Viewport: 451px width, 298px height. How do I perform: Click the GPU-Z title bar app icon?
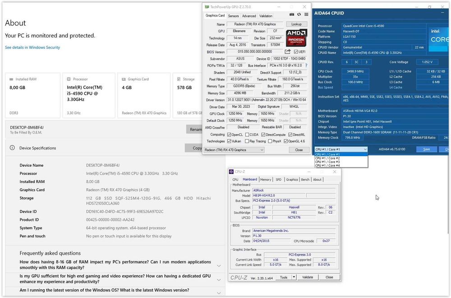(x=207, y=7)
